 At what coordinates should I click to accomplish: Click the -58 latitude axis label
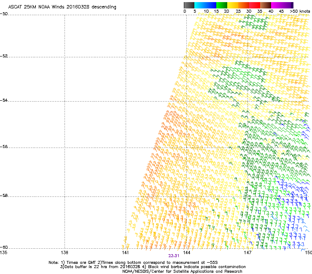(x=4, y=196)
